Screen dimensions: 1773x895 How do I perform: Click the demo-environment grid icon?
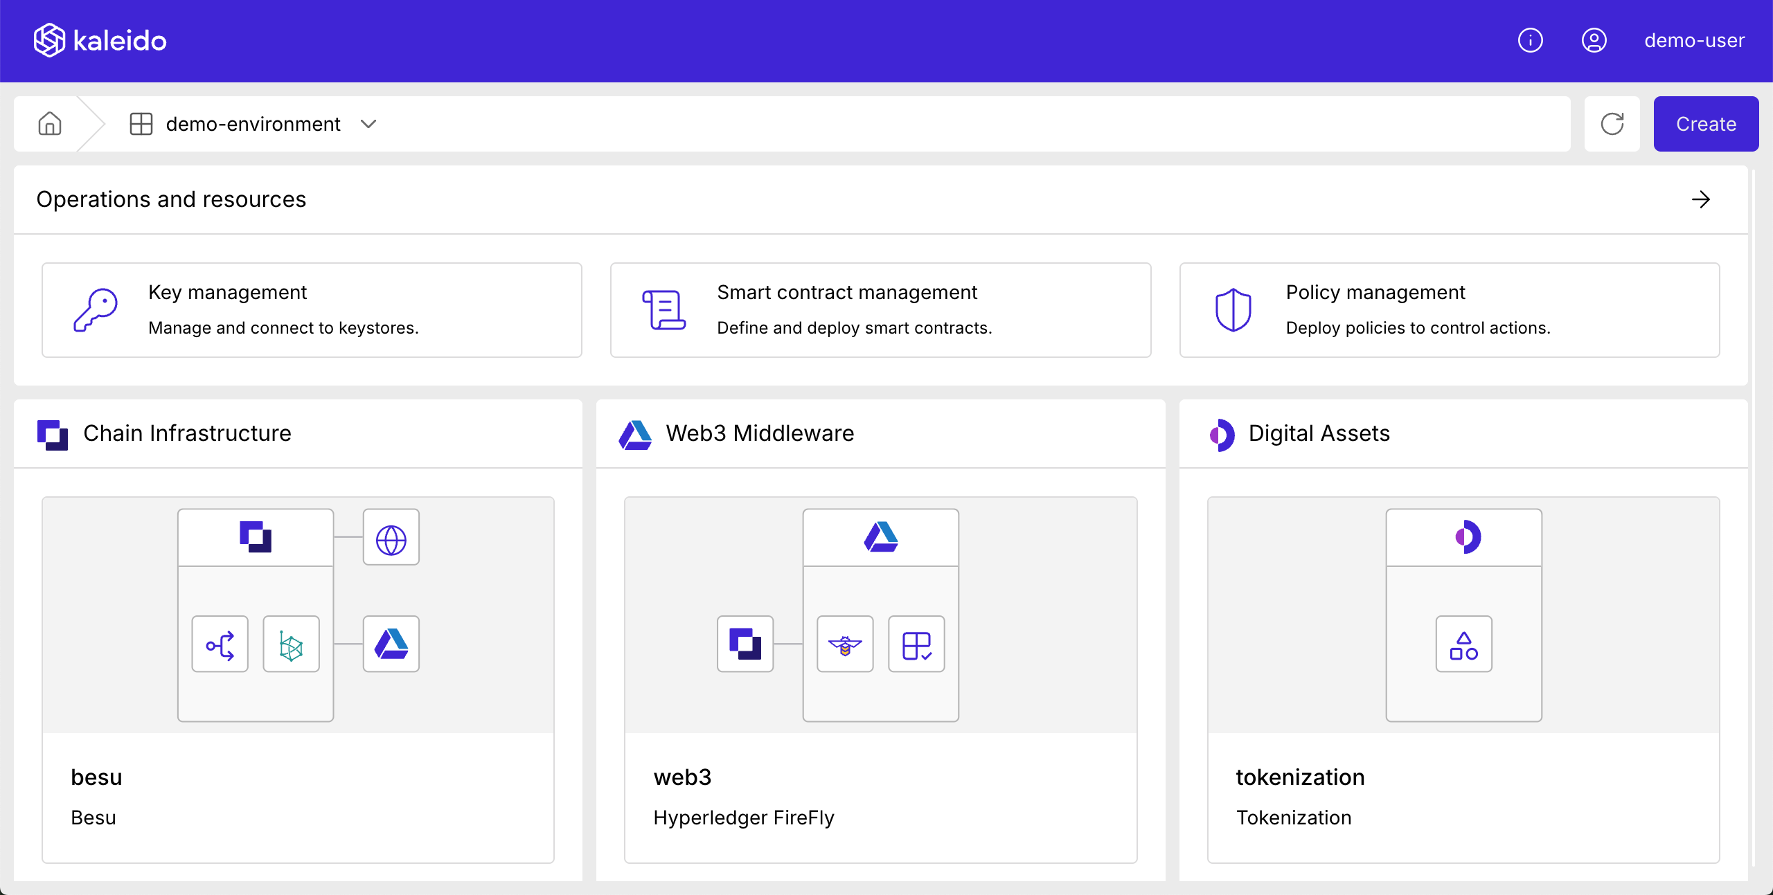pos(141,124)
